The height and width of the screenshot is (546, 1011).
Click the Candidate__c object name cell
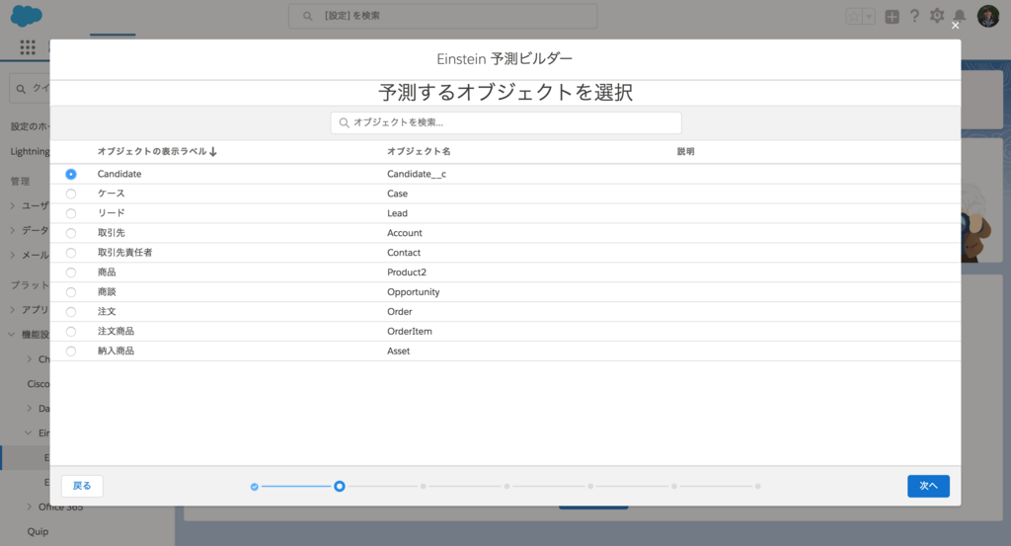[x=417, y=174]
